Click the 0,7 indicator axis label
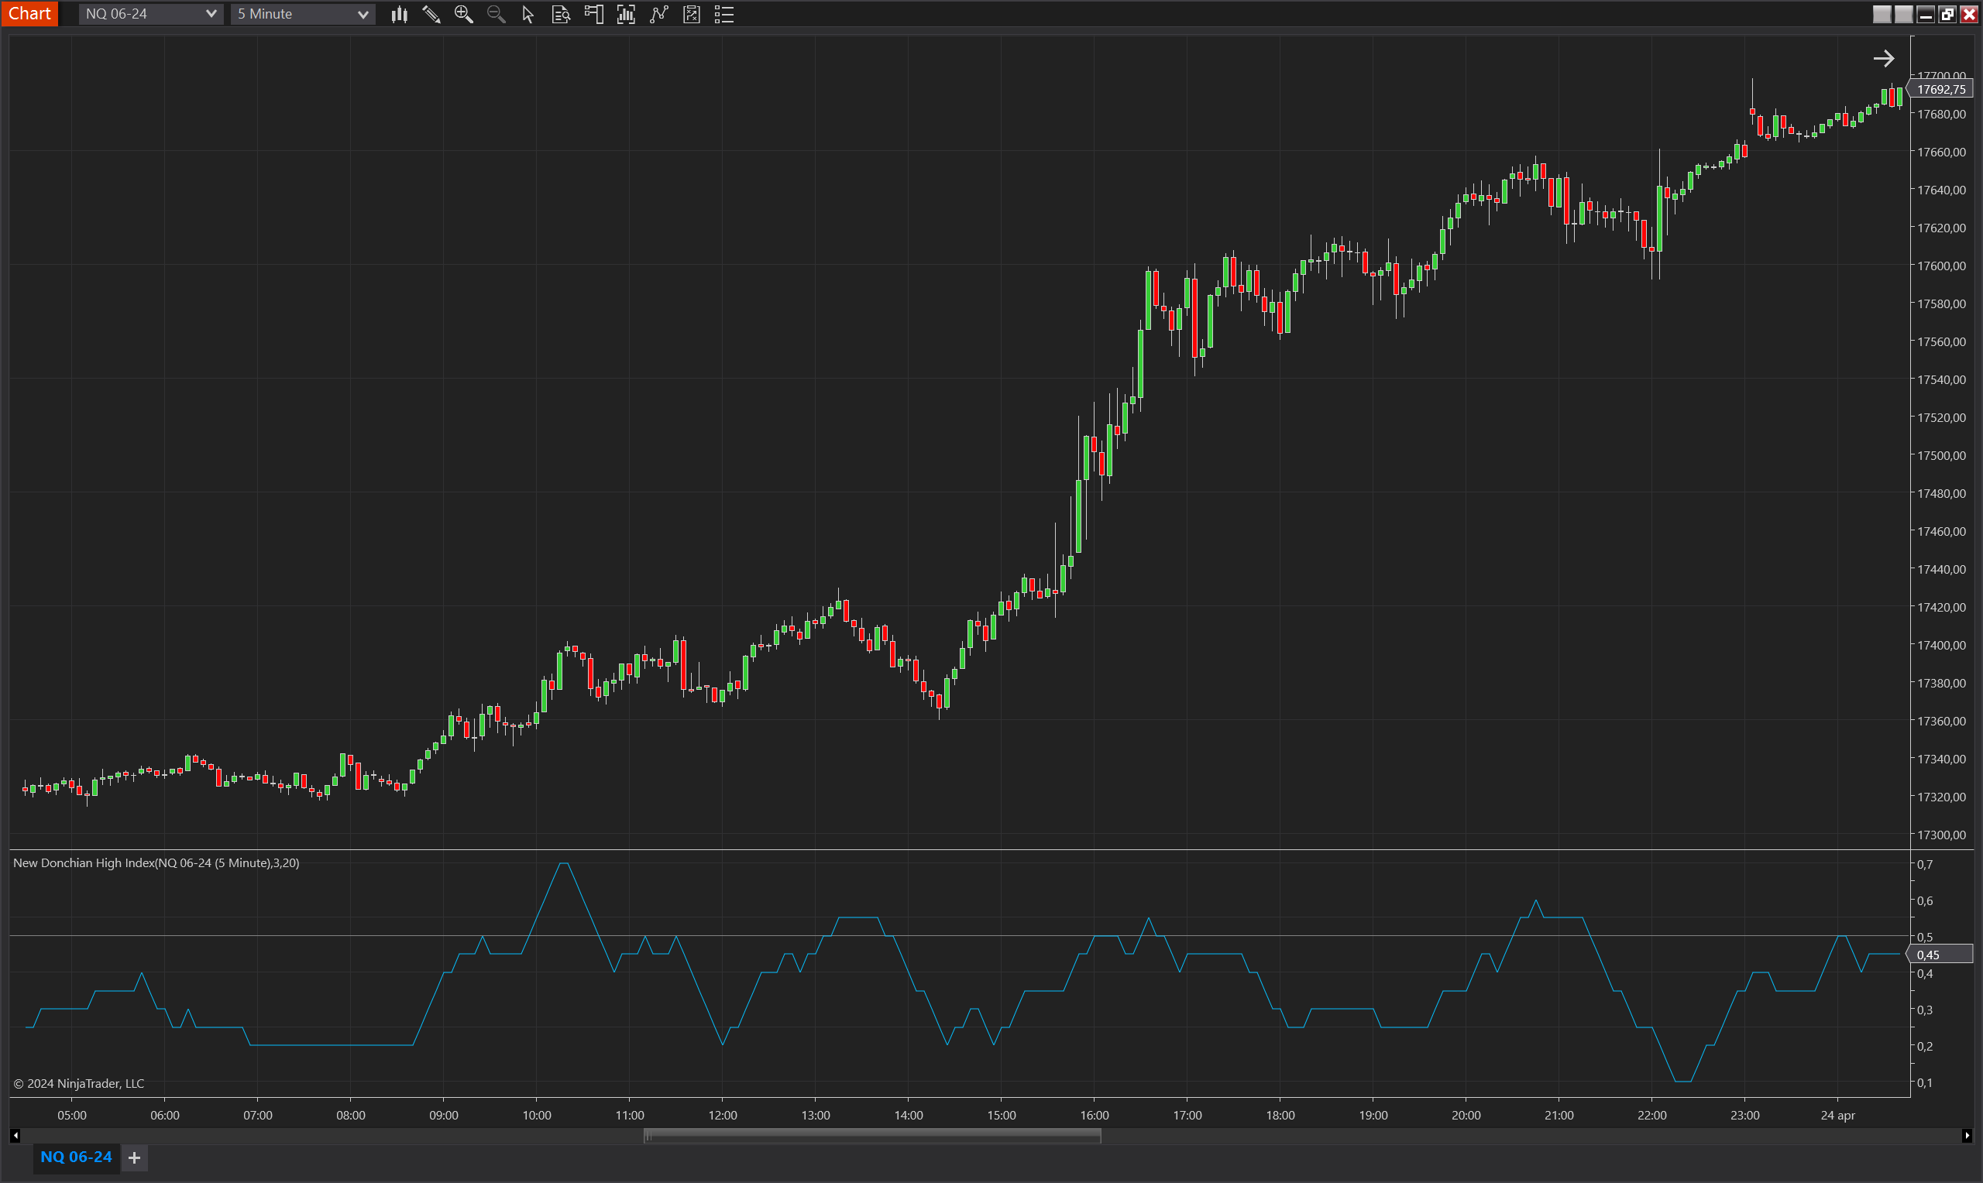The height and width of the screenshot is (1183, 1983). (x=1924, y=864)
